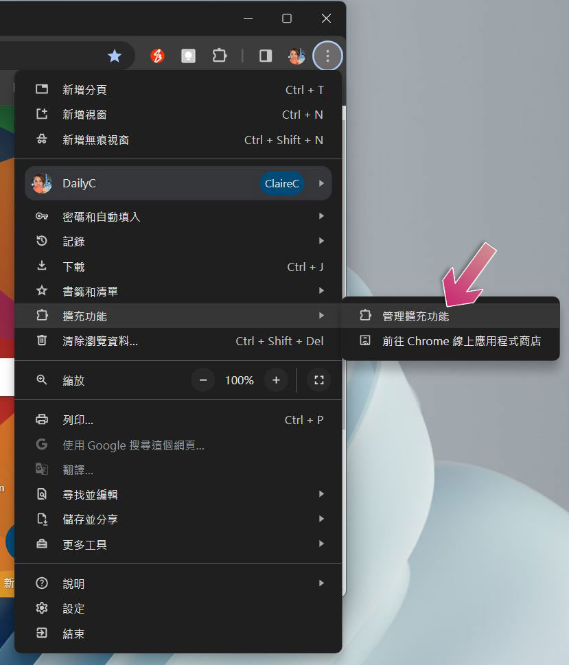Click the red lightning extension icon
Image resolution: width=569 pixels, height=665 pixels.
click(x=158, y=56)
